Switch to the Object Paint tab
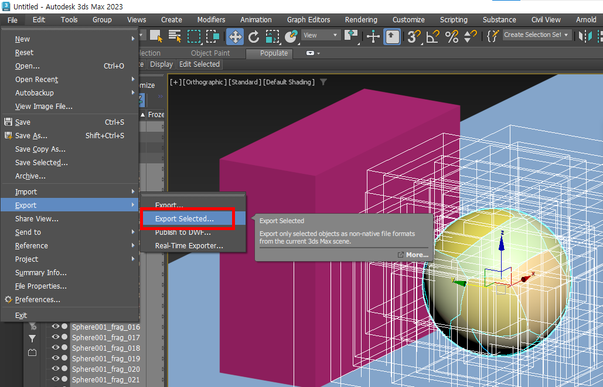This screenshot has width=603, height=387. point(210,53)
